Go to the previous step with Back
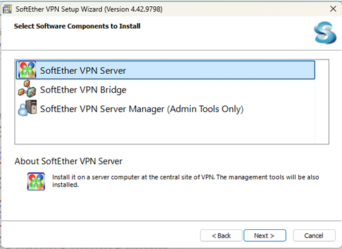Viewport: 342px width, 249px height. pyautogui.click(x=221, y=235)
